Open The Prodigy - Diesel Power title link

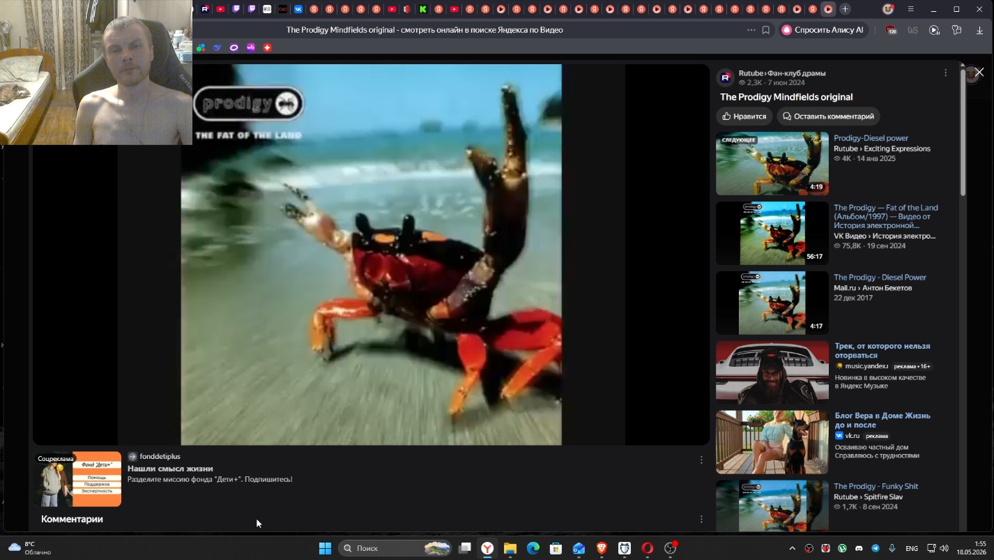click(x=880, y=278)
